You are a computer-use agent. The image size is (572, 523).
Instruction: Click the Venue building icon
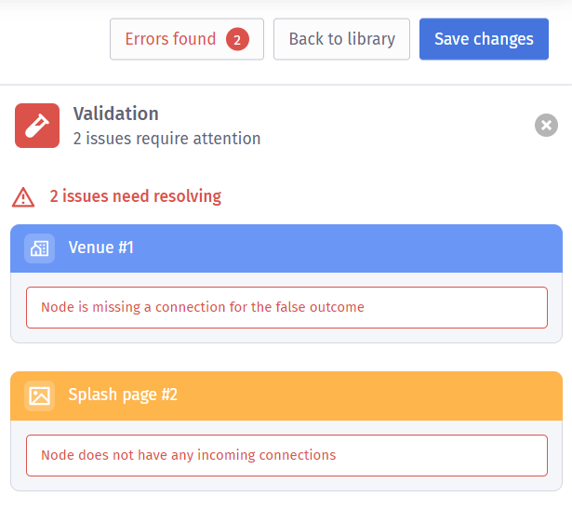[39, 248]
